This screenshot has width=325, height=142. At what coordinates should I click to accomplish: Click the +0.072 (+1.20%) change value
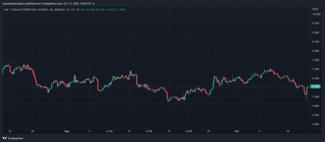(x=115, y=10)
